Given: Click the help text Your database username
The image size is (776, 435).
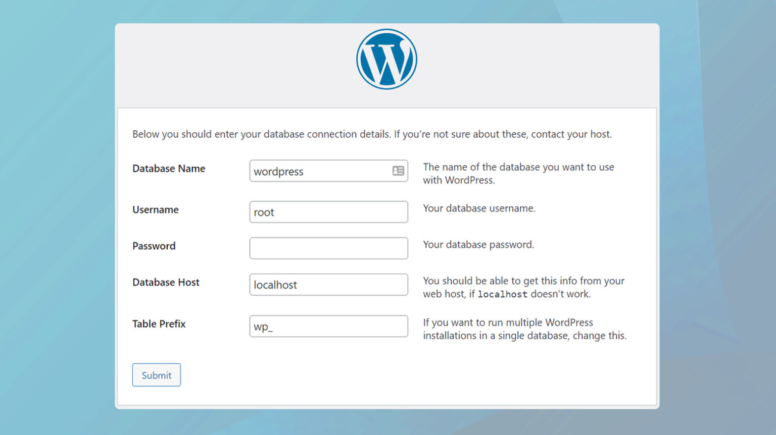Looking at the screenshot, I should (479, 208).
